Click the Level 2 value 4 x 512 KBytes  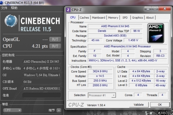(x=141, y=81)
